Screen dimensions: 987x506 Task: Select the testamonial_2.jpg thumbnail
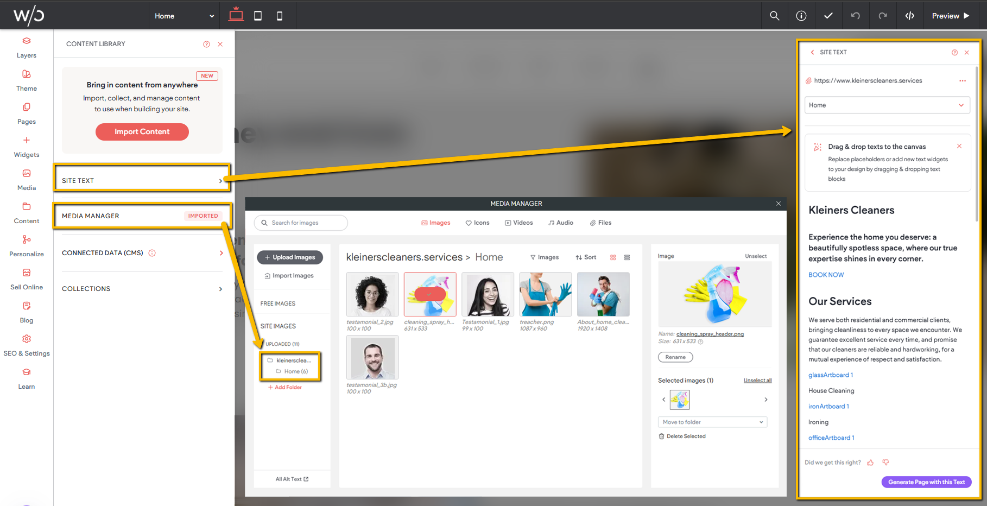(372, 294)
